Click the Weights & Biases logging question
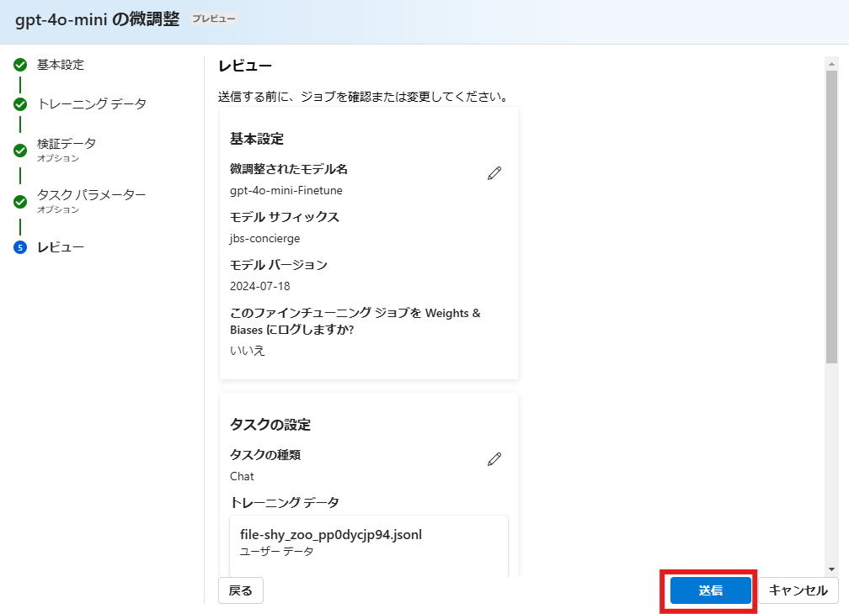The height and width of the screenshot is (614, 849). pos(355,321)
